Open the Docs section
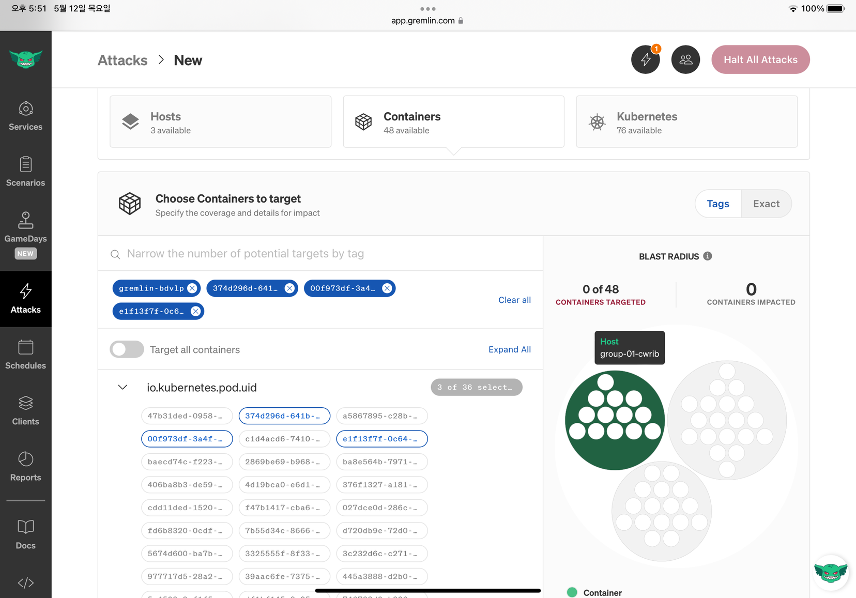Image resolution: width=856 pixels, height=598 pixels. [25, 535]
